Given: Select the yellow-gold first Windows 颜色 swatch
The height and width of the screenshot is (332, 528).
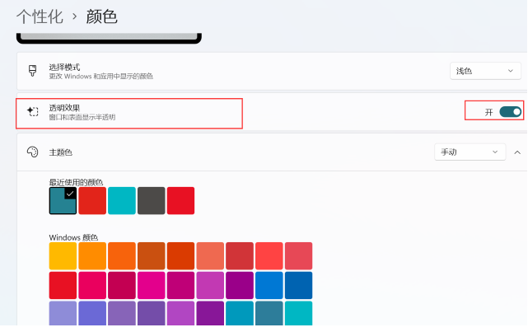Looking at the screenshot, I should (63, 255).
